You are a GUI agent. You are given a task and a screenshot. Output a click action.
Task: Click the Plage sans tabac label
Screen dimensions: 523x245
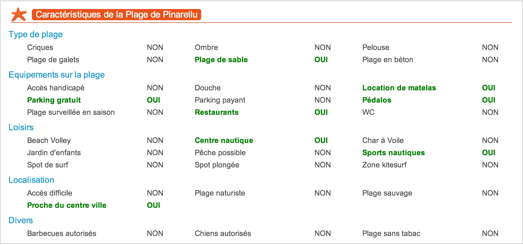click(391, 233)
